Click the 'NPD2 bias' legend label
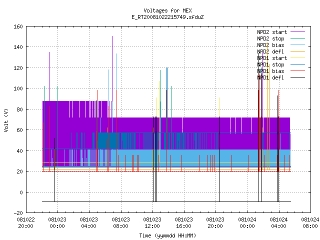 click(270, 45)
